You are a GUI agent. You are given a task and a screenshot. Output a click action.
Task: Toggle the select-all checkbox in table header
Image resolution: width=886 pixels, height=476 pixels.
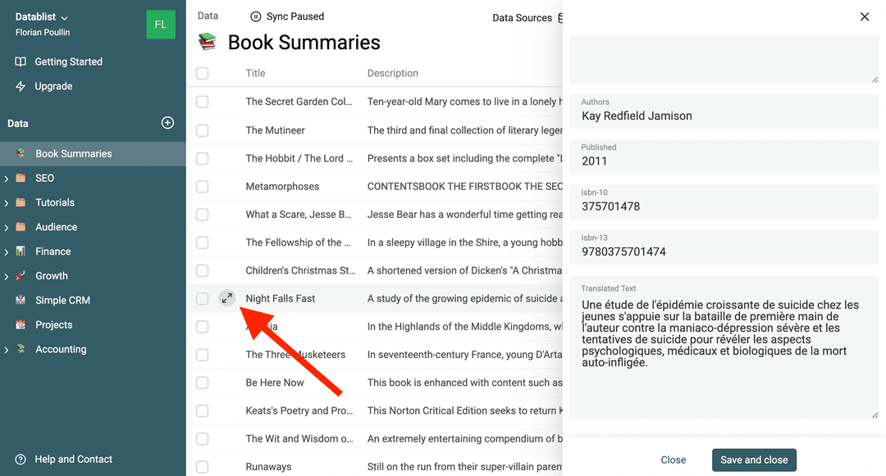click(x=203, y=74)
